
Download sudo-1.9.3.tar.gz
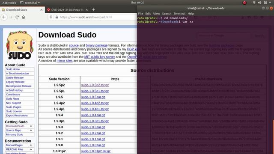tap(93, 127)
